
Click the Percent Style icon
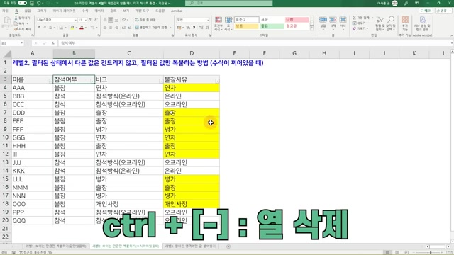pyautogui.click(x=188, y=27)
